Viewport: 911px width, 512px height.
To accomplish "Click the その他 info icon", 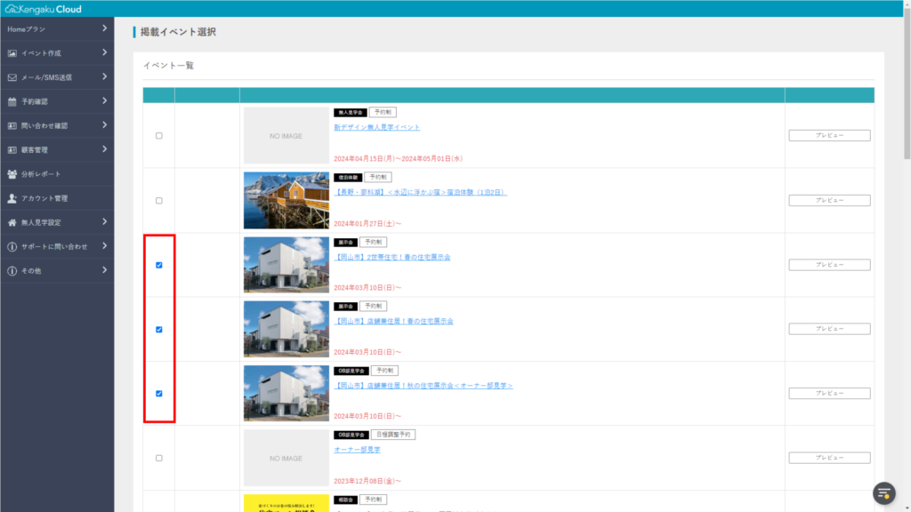I will point(12,270).
